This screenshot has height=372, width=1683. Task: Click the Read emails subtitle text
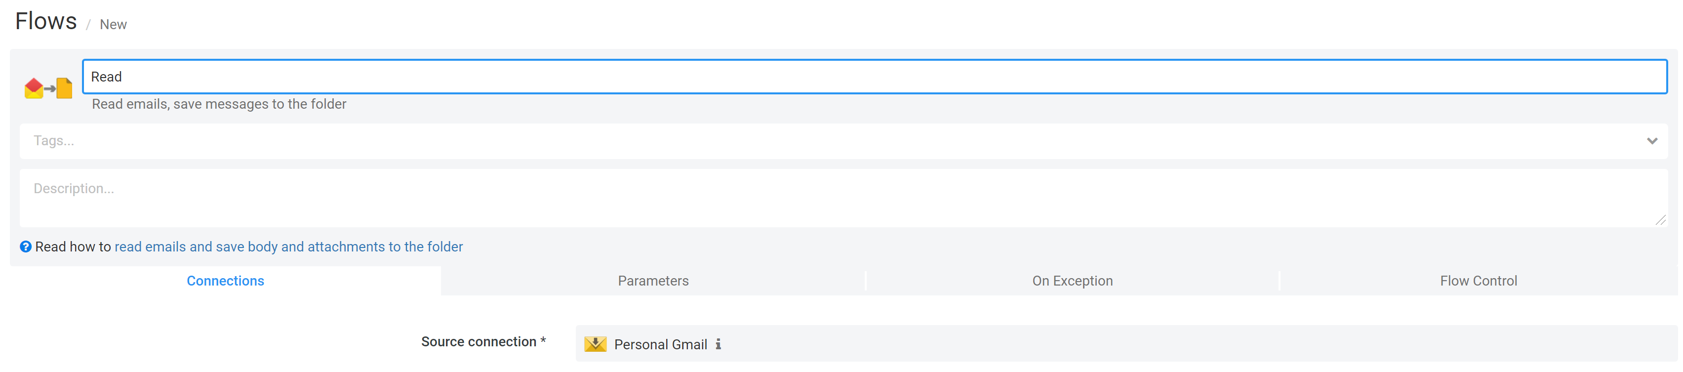pyautogui.click(x=219, y=104)
